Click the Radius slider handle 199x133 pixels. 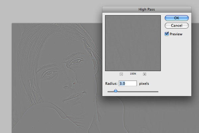tap(115, 91)
